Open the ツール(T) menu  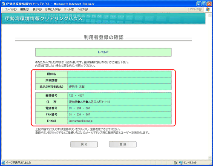click(x=69, y=9)
